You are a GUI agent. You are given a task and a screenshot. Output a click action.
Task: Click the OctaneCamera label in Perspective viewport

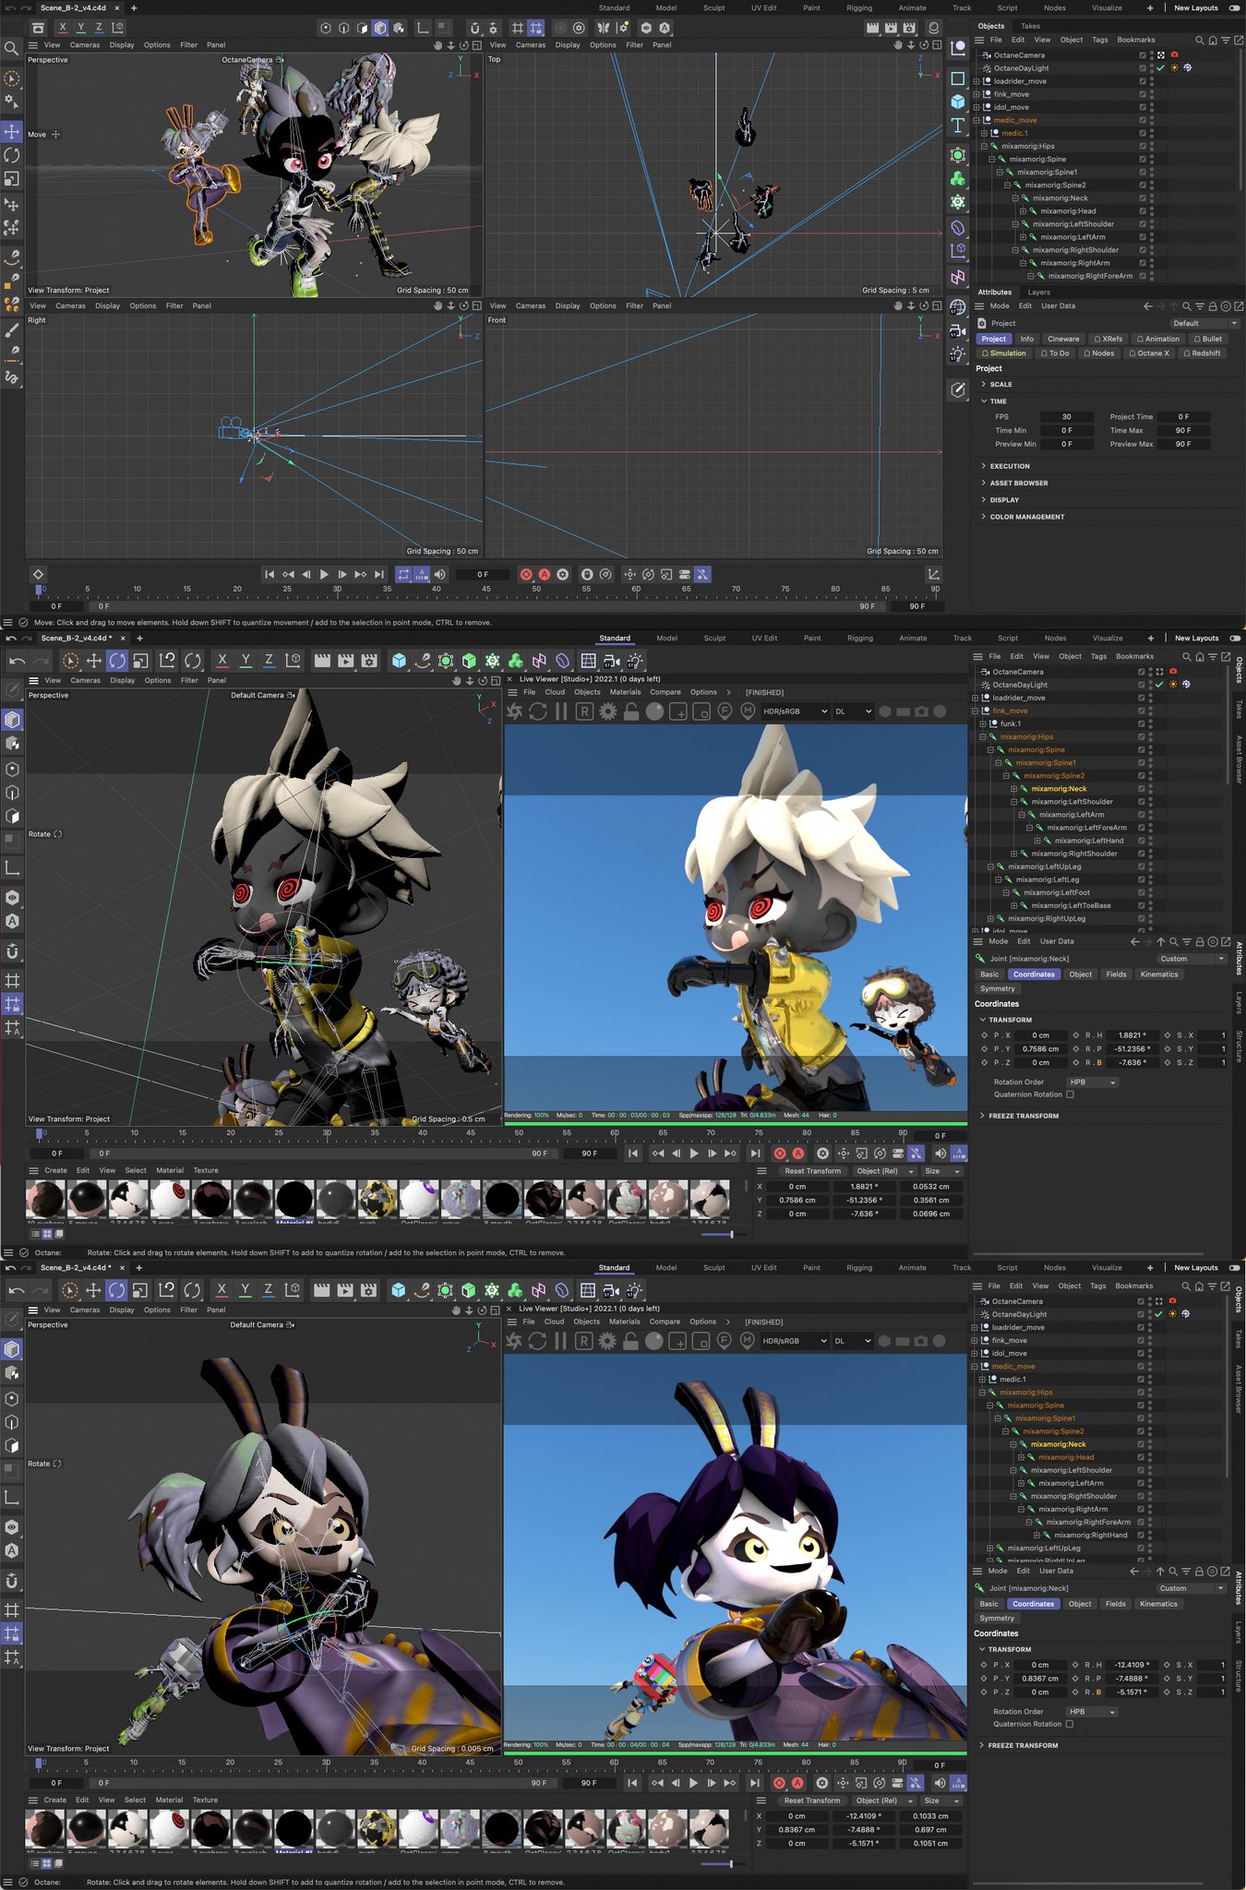click(x=247, y=60)
